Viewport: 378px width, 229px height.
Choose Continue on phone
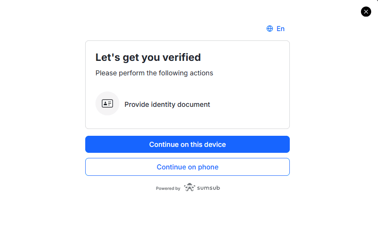(x=188, y=167)
